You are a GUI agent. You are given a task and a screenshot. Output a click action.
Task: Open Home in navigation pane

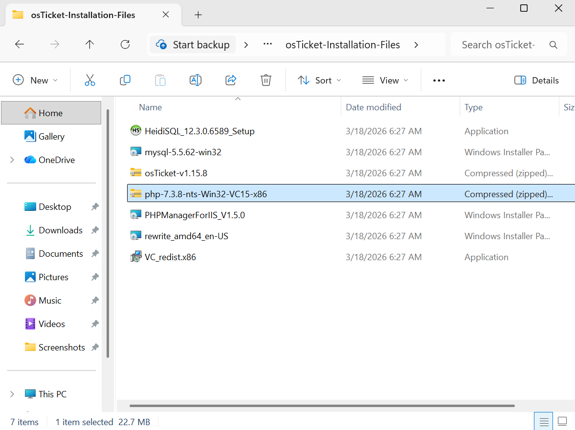point(51,113)
